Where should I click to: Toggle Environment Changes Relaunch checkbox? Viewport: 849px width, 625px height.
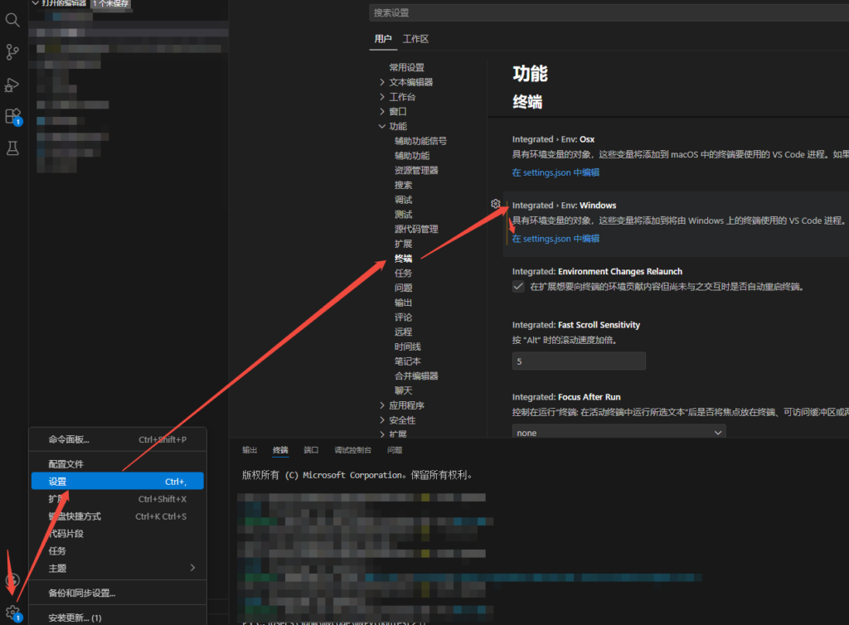click(519, 287)
